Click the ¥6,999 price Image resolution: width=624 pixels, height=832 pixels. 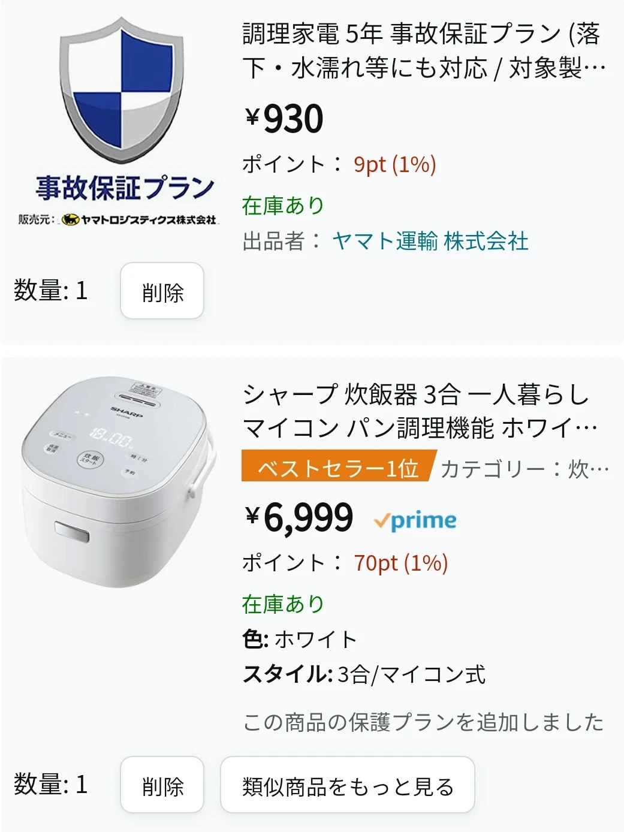[299, 517]
